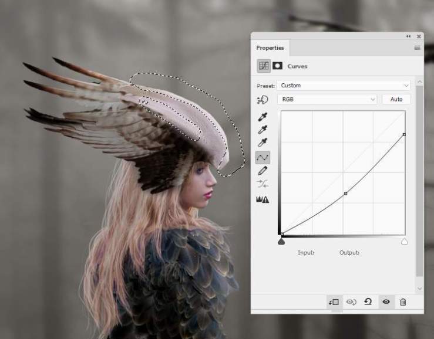Click the smooth curve values icon

pyautogui.click(x=263, y=184)
